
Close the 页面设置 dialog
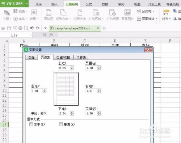click(x=148, y=50)
